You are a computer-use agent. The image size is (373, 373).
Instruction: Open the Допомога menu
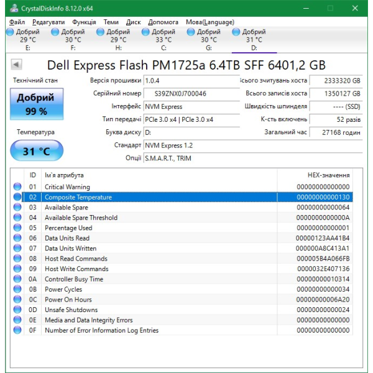pos(163,22)
